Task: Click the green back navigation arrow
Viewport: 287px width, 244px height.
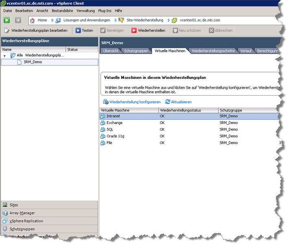Action: 7,20
